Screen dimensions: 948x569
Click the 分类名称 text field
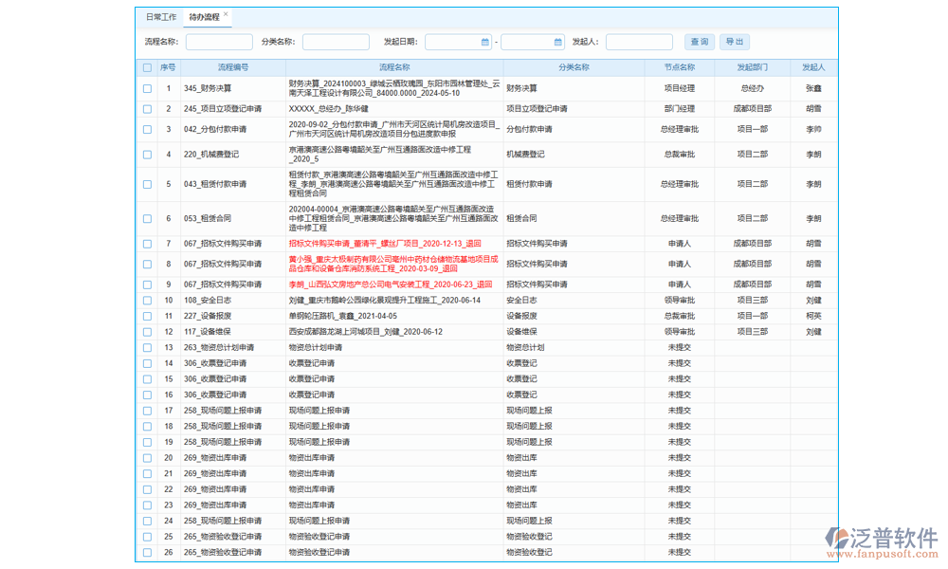click(336, 43)
